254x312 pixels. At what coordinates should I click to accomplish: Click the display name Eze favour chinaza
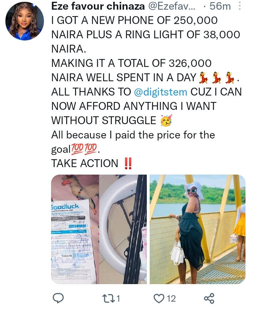[98, 6]
